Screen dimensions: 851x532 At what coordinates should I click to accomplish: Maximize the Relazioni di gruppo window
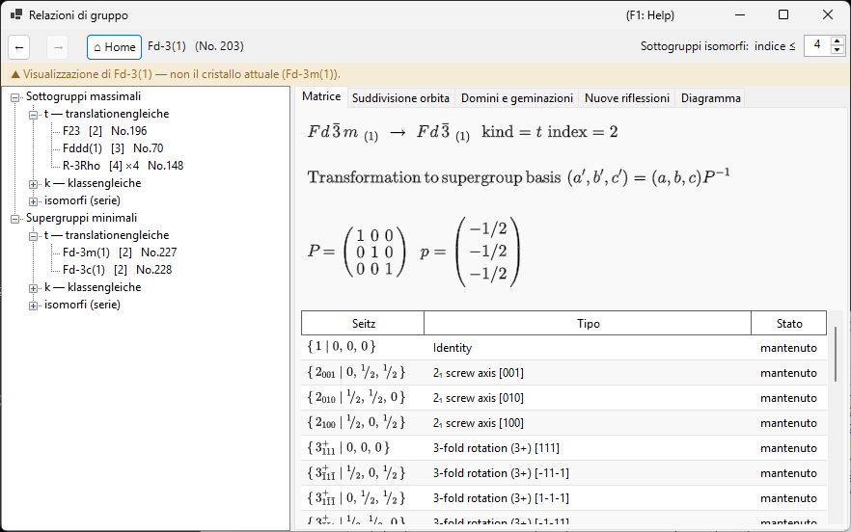coord(783,14)
